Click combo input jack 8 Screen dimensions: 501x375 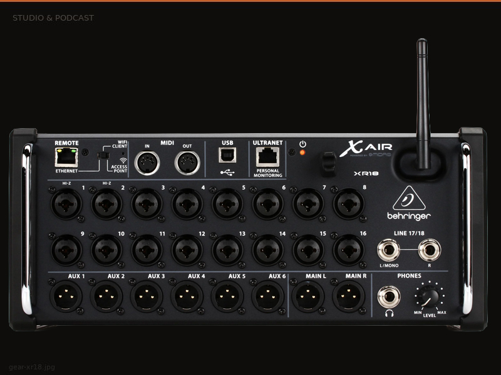(348, 204)
